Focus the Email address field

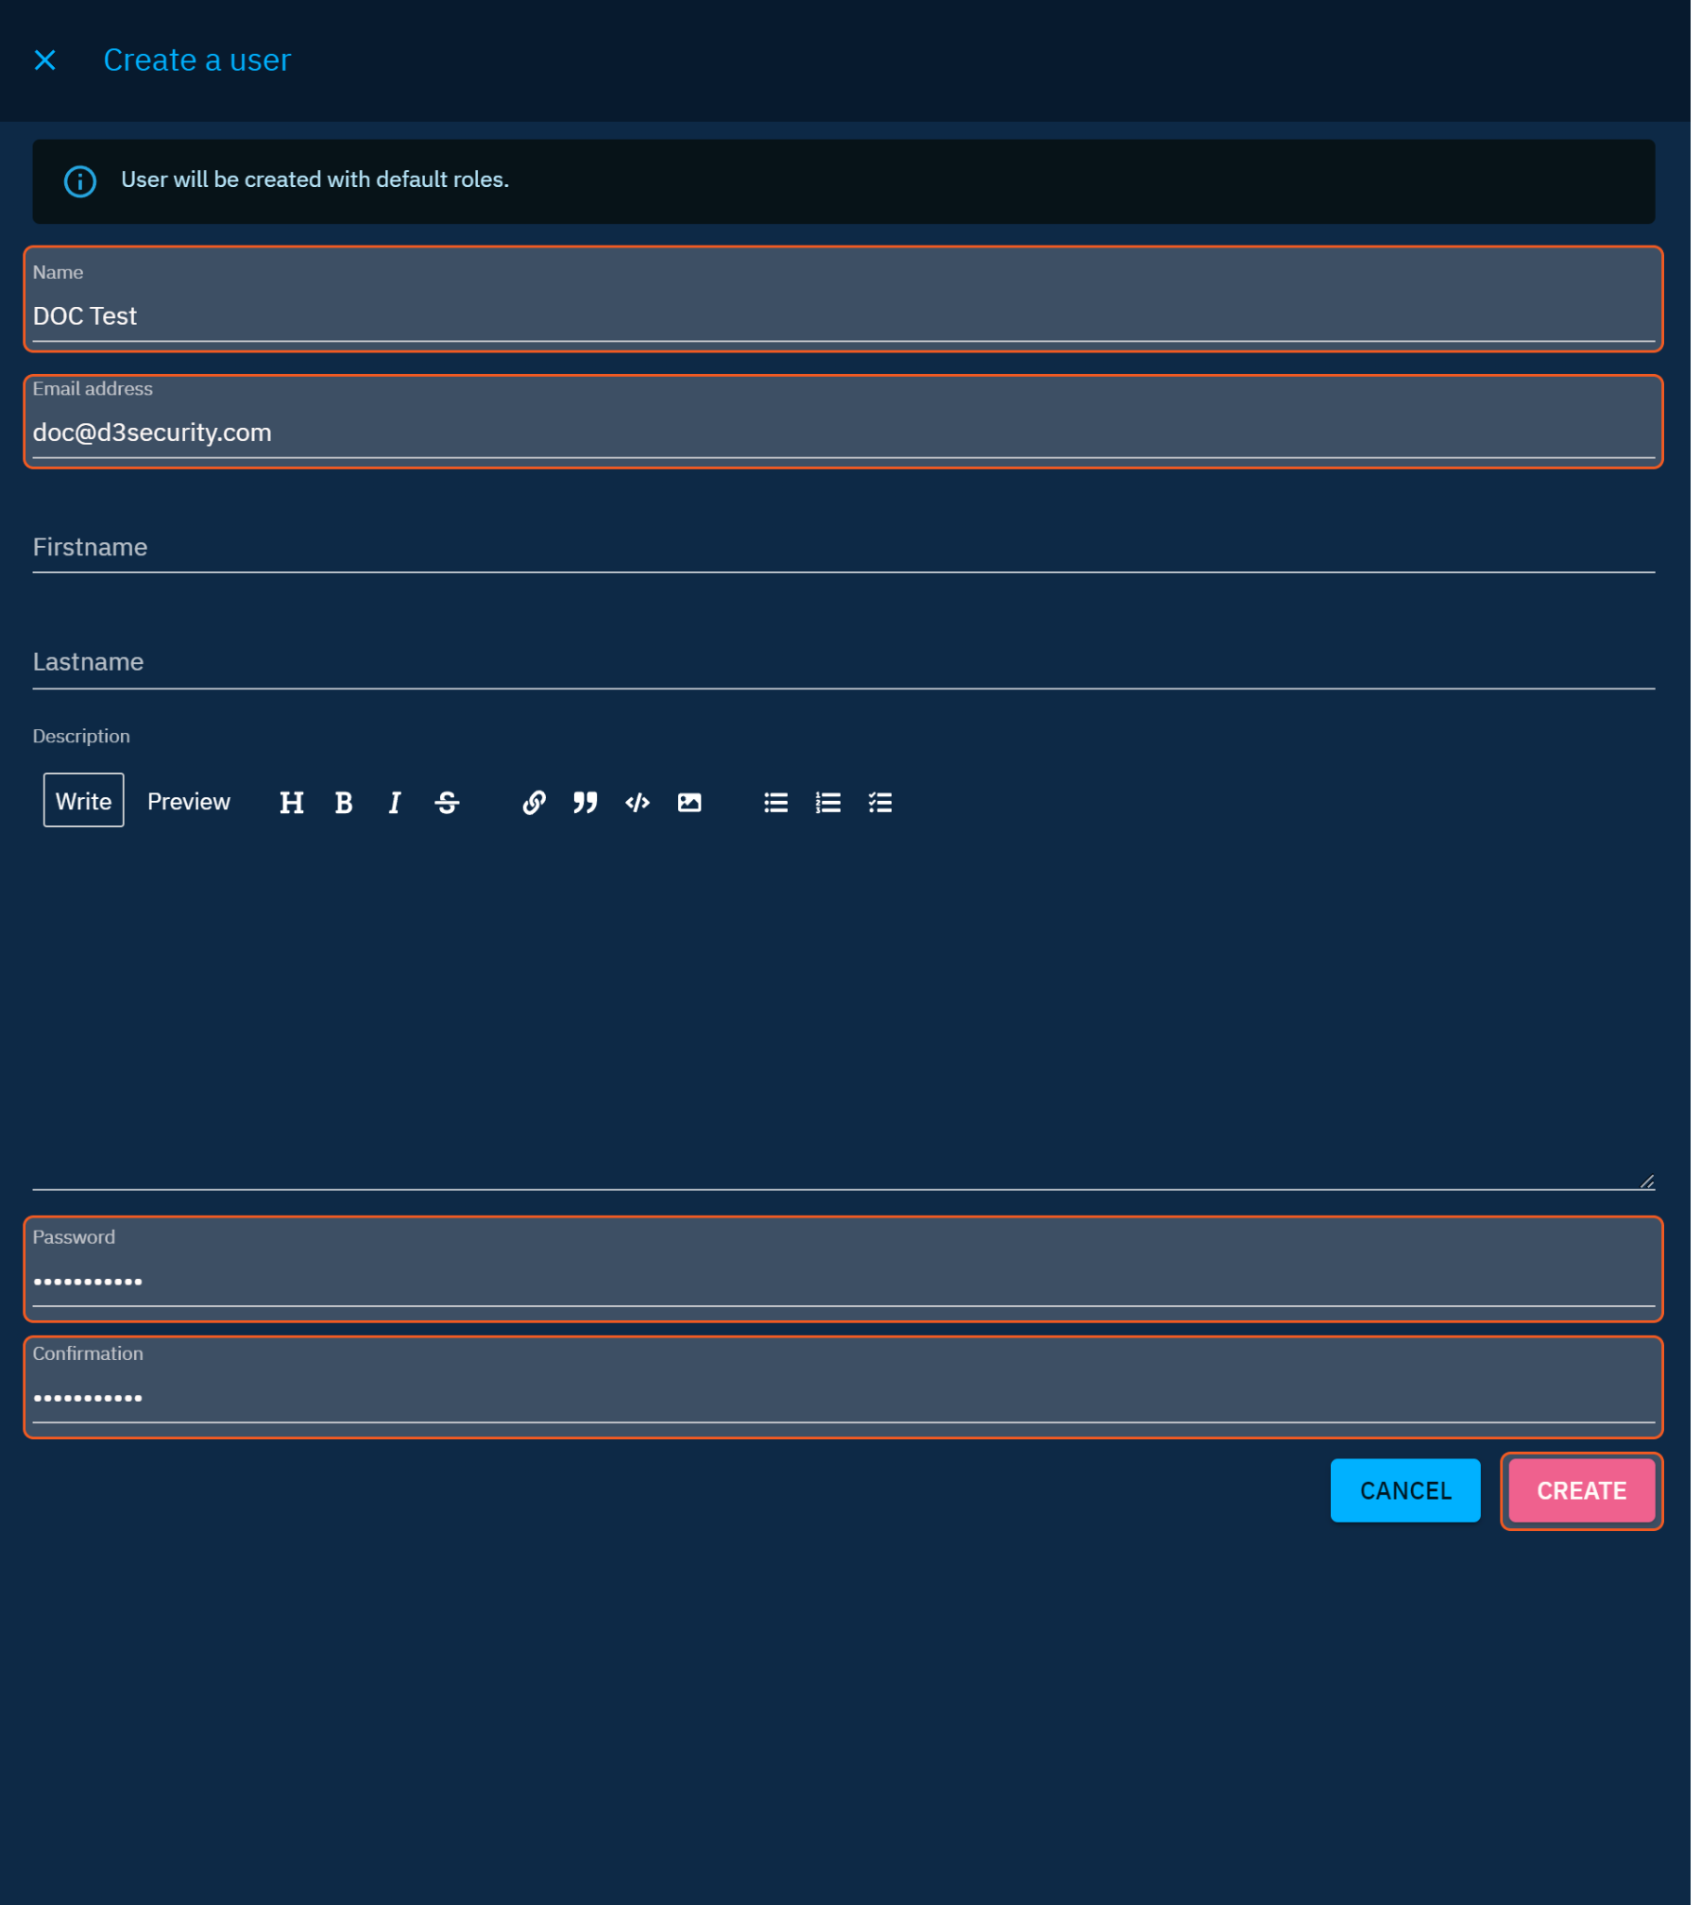click(x=843, y=433)
